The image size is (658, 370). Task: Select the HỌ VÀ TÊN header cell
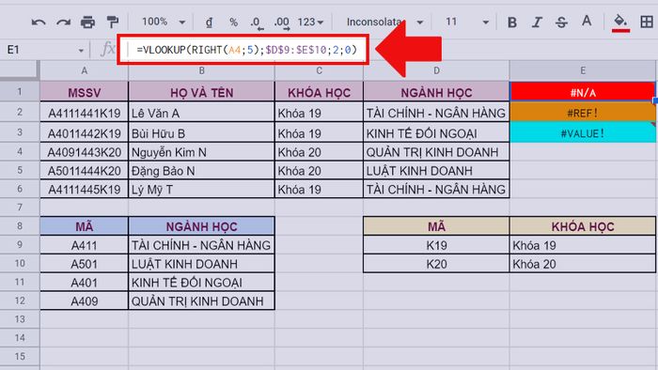pyautogui.click(x=201, y=92)
